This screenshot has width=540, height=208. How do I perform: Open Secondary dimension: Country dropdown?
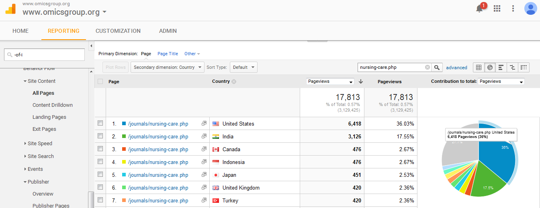coord(168,67)
